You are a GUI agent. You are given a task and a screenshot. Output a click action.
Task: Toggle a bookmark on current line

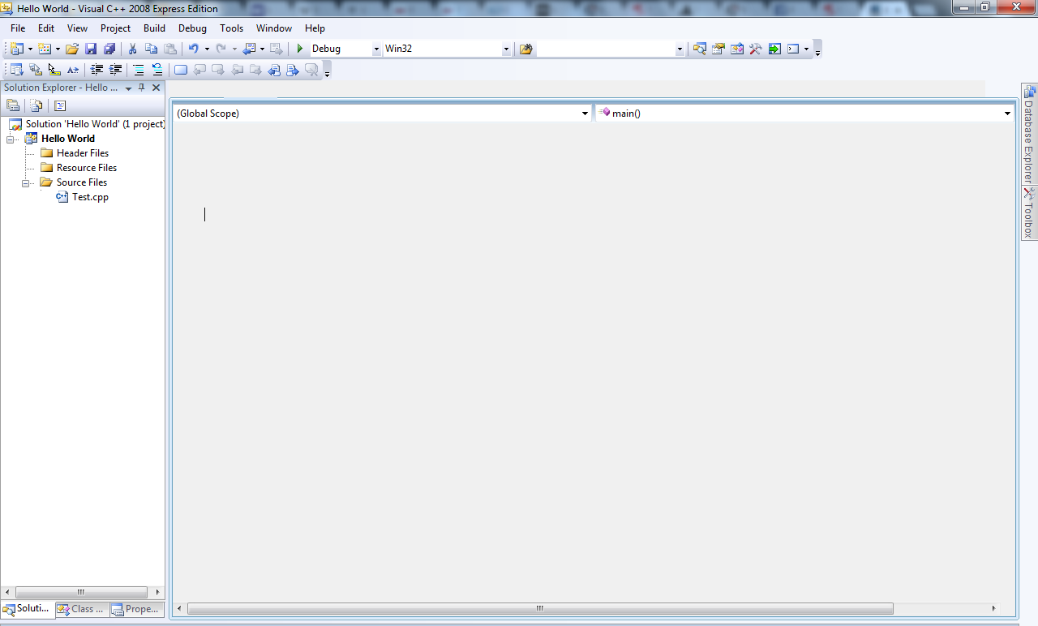pyautogui.click(x=180, y=70)
